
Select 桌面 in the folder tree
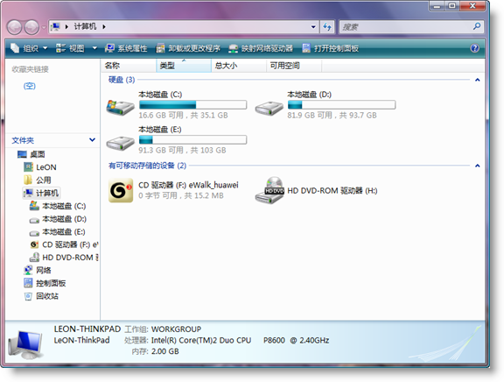click(x=31, y=154)
